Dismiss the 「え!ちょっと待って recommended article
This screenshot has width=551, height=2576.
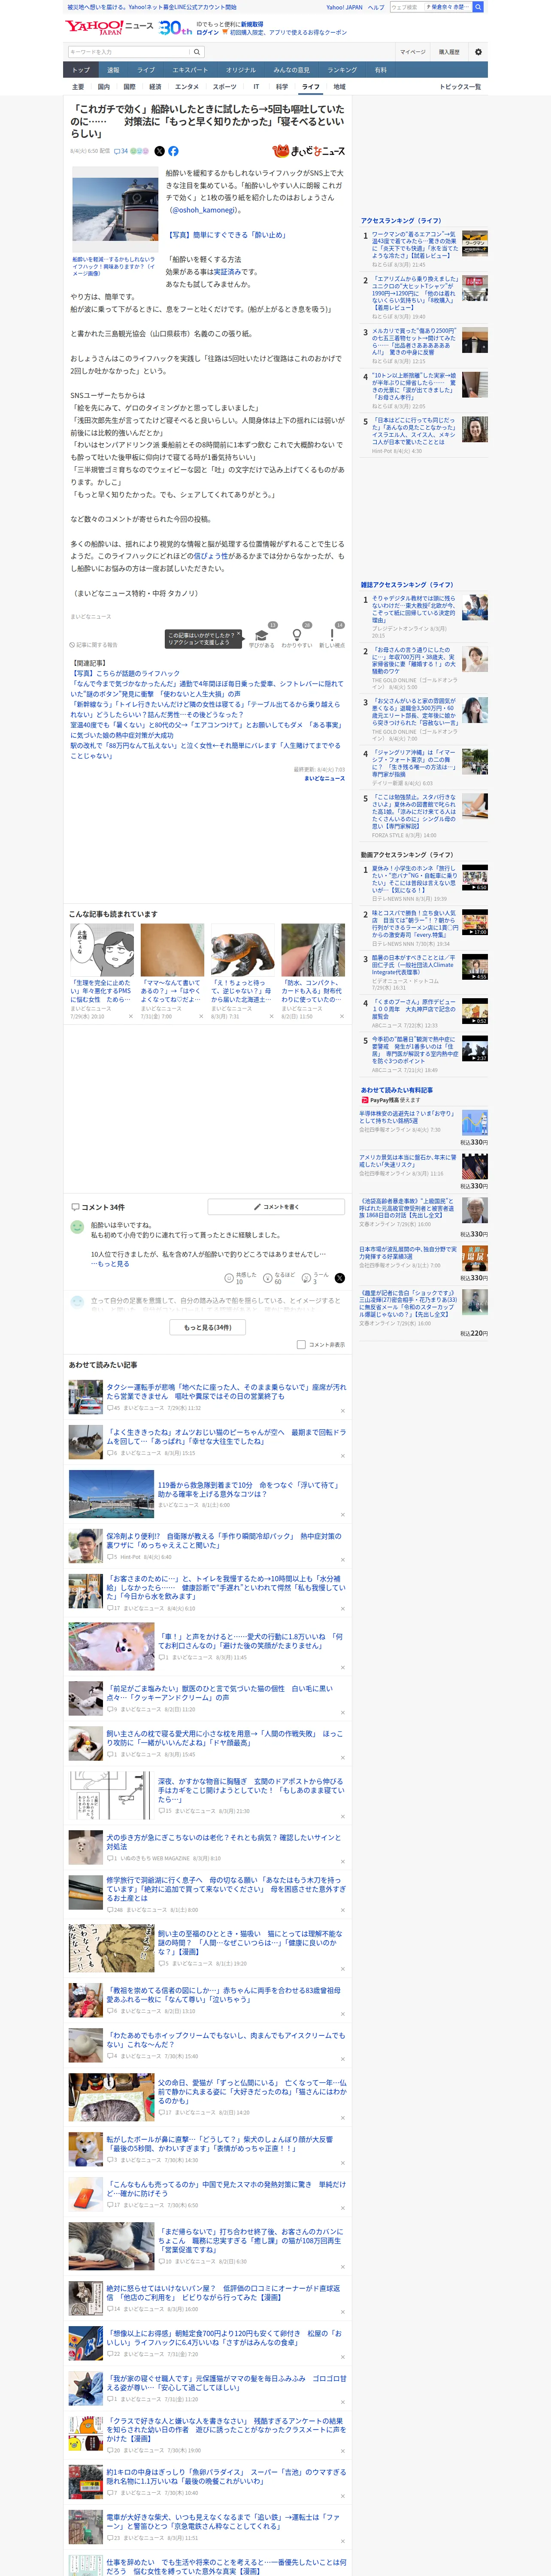point(272,1016)
